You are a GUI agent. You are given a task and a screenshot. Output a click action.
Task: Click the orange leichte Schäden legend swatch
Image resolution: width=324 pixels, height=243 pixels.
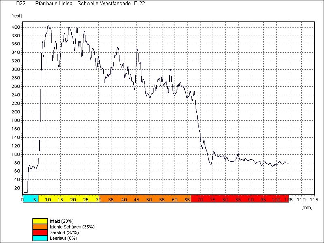(40, 227)
